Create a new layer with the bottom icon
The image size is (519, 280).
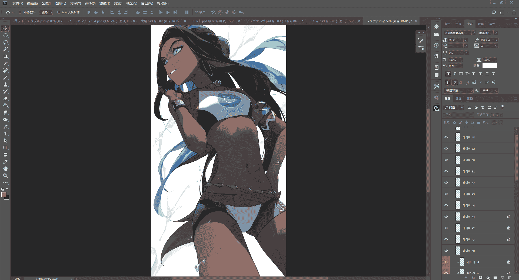pos(502,278)
